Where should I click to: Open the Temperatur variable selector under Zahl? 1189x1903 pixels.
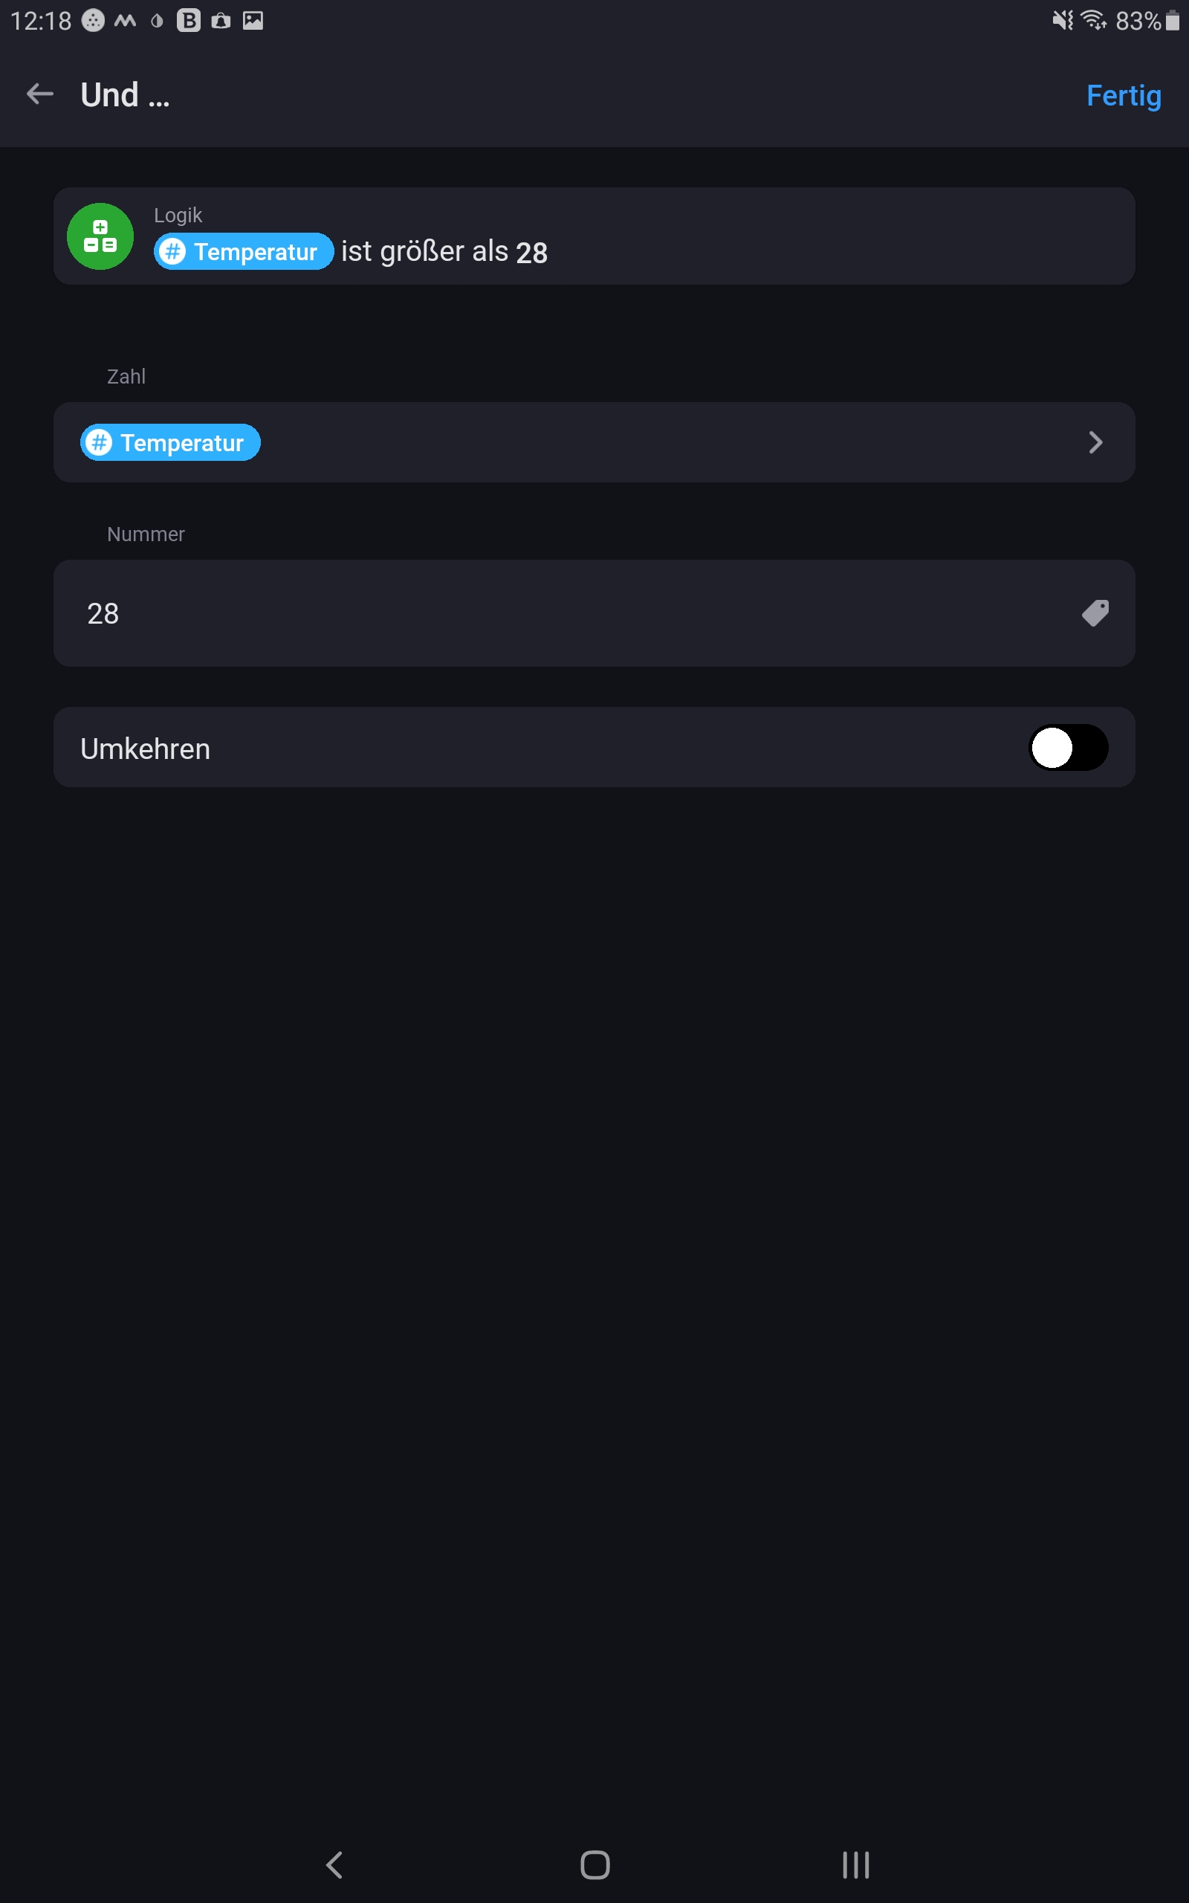(x=170, y=443)
